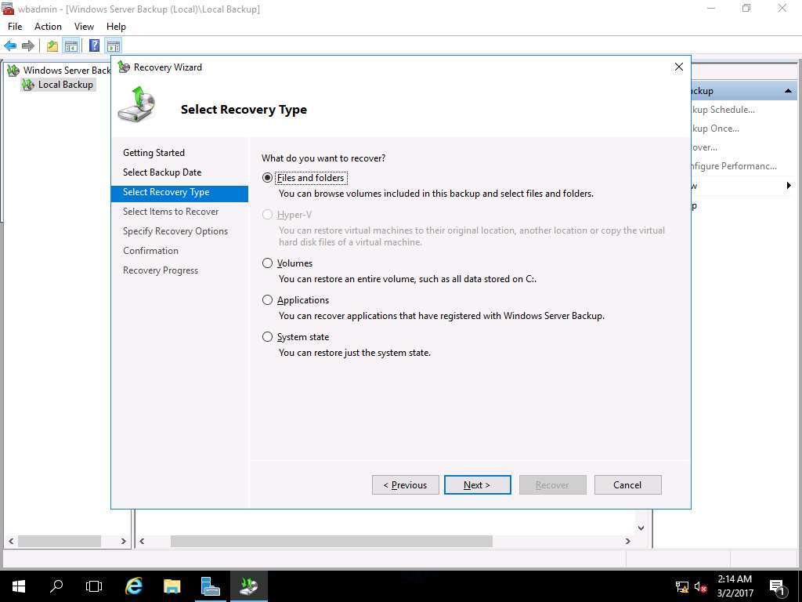Screen dimensions: 802x602
Task: Click center pane horizontal scrollbar right arrow
Action: coord(627,541)
